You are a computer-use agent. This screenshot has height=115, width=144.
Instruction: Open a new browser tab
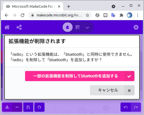(x=69, y=6)
